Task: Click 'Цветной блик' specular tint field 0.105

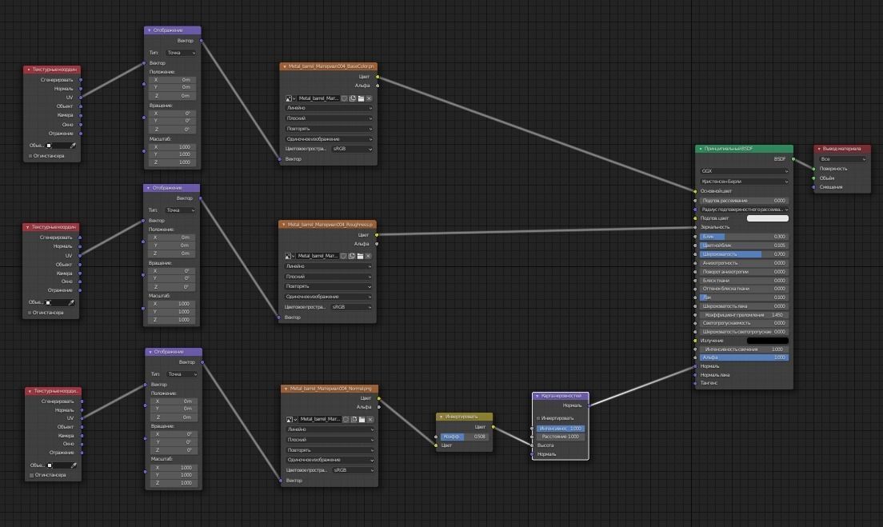Action: 744,246
